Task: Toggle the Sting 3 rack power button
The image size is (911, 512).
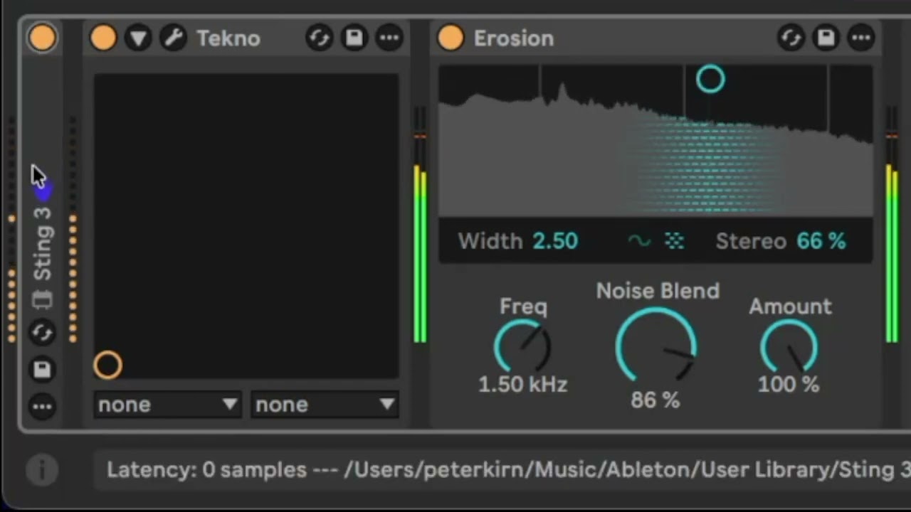Action: 42,38
